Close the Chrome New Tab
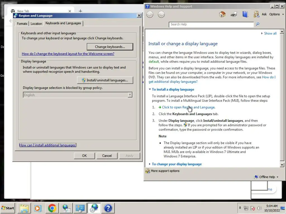 (x=70, y=11)
